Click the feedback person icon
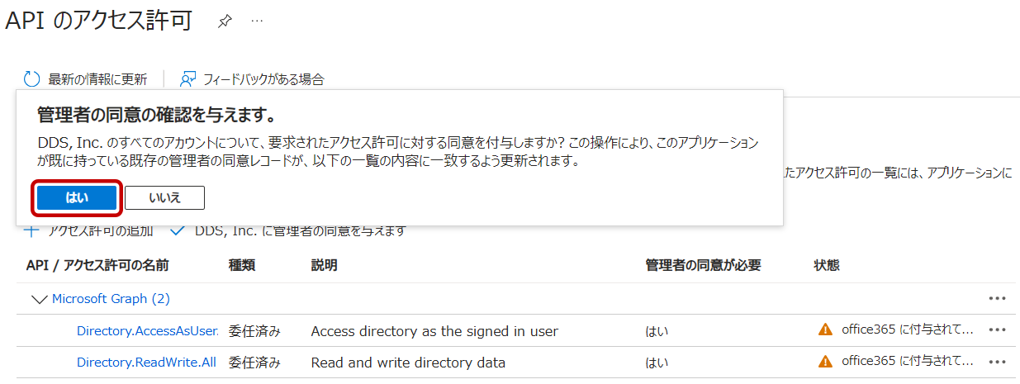The image size is (1020, 384). tap(188, 79)
